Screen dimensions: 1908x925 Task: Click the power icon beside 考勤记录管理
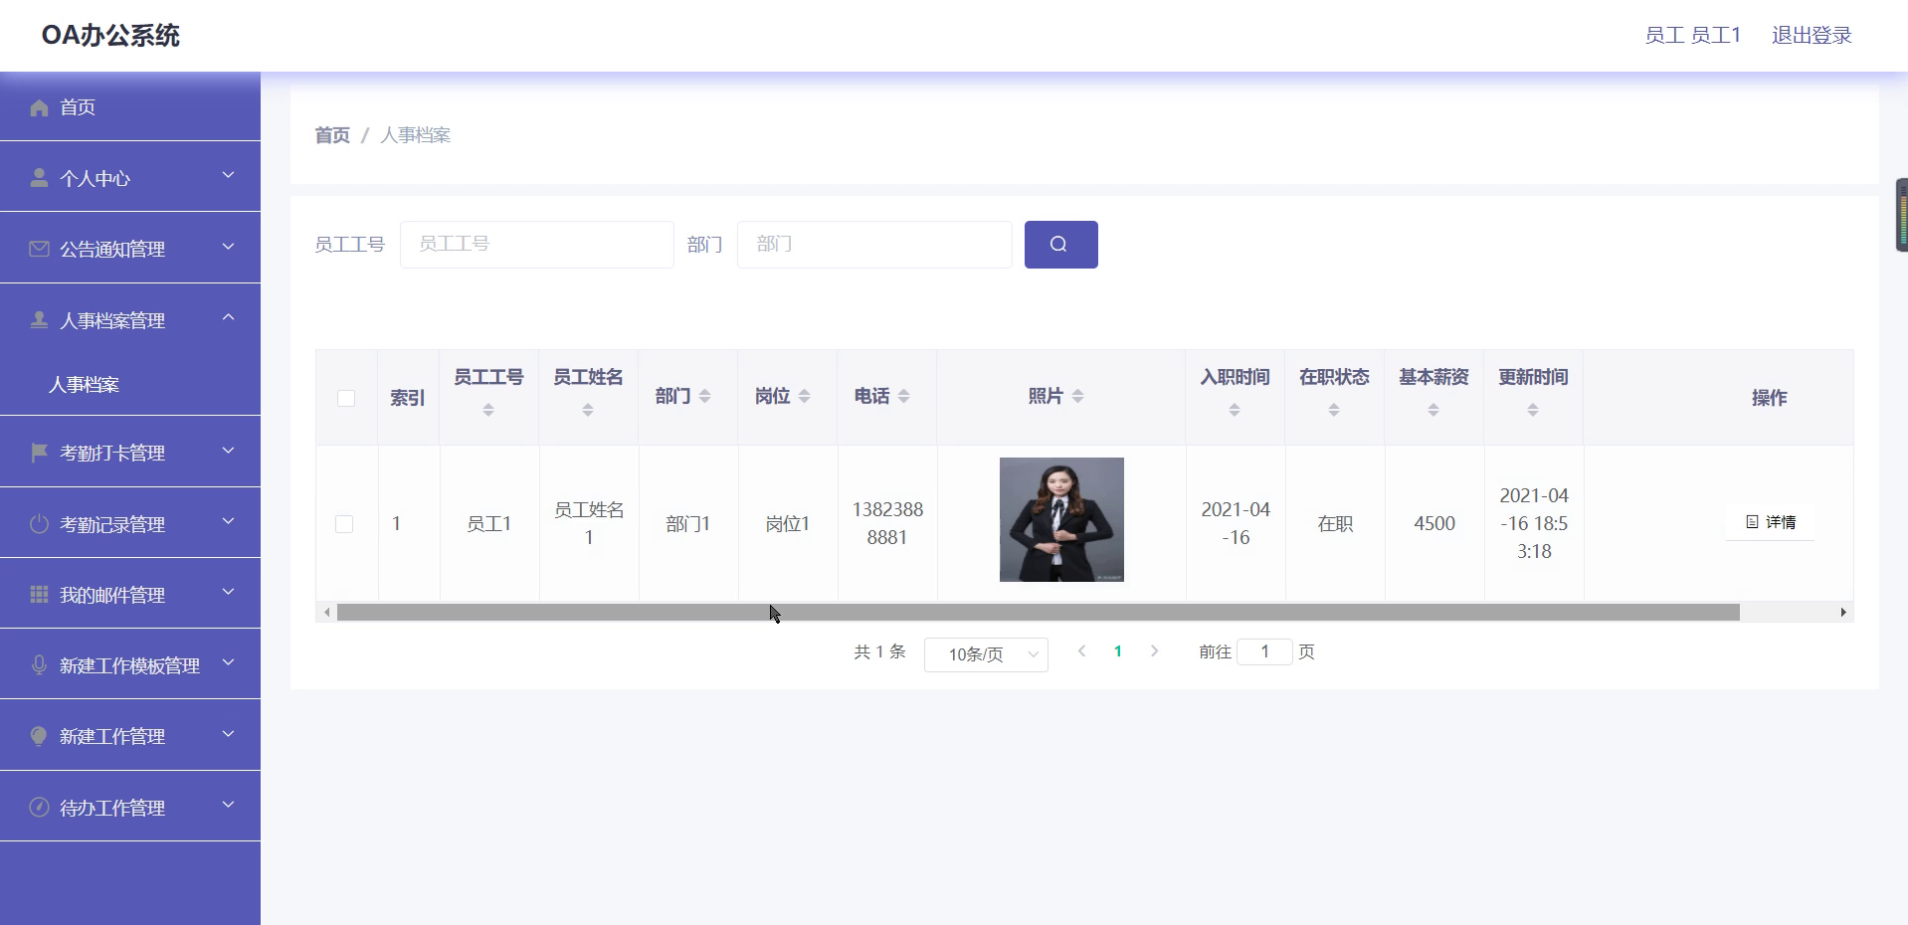point(39,524)
